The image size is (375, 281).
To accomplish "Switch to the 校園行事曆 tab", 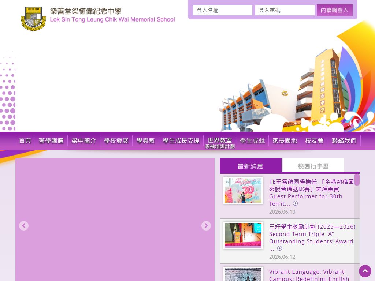I will pyautogui.click(x=313, y=166).
